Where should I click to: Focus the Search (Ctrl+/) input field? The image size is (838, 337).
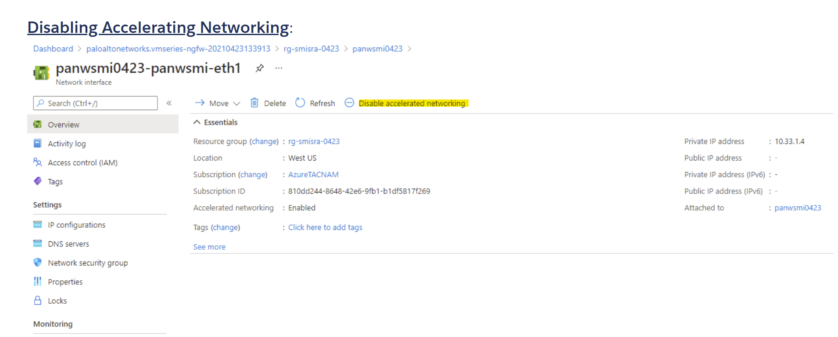click(x=95, y=103)
